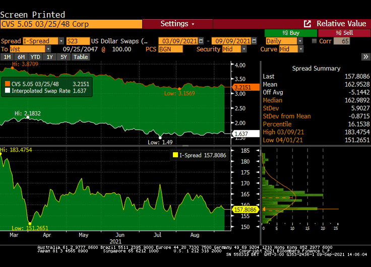Expand the I-Spread type dropdown arrow
371x267 pixels.
click(61, 41)
